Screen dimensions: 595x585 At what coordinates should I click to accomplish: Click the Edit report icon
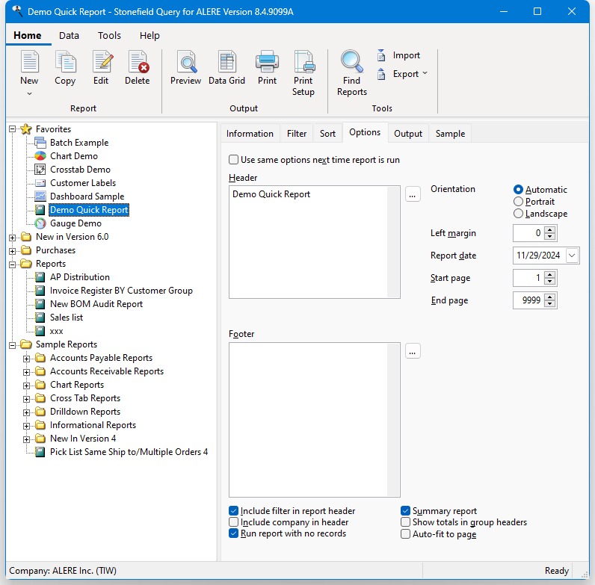coord(102,62)
